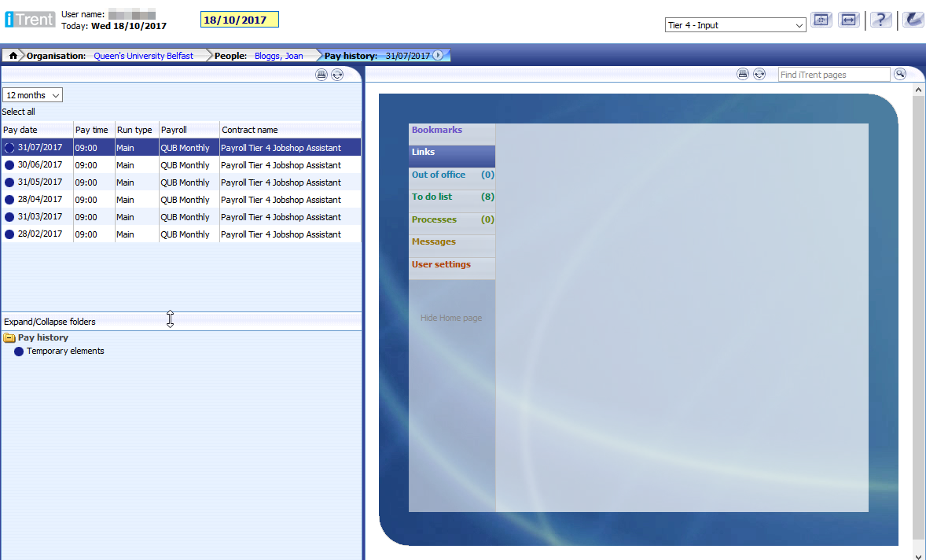Open the 12 months period dropdown
This screenshot has height=560, width=926.
pos(33,95)
